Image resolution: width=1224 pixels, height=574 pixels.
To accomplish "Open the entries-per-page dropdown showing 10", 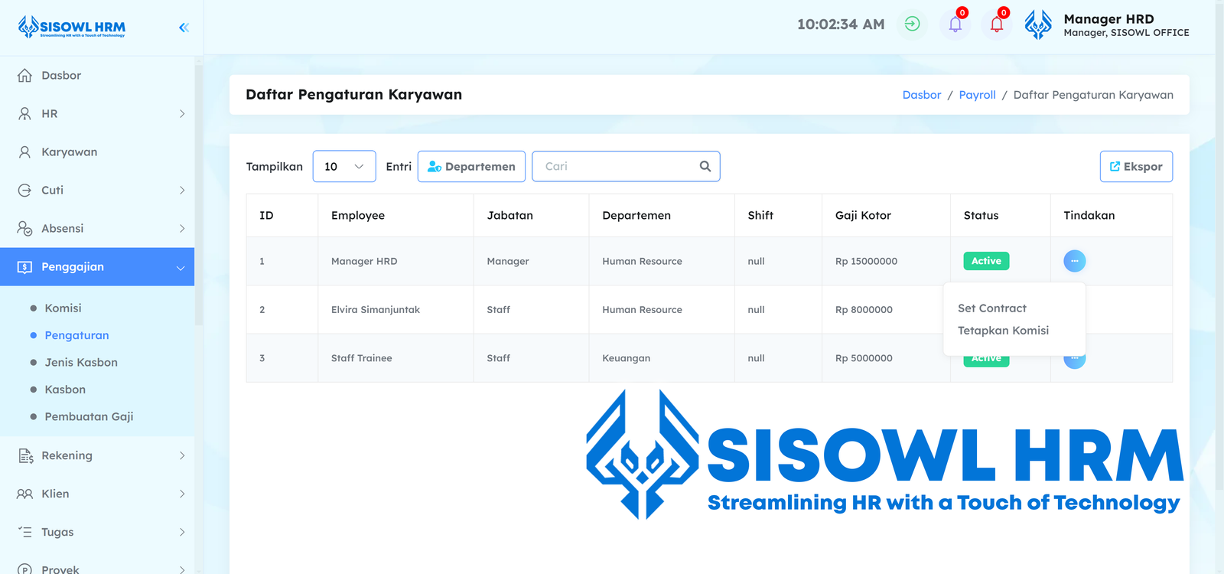I will coord(344,166).
